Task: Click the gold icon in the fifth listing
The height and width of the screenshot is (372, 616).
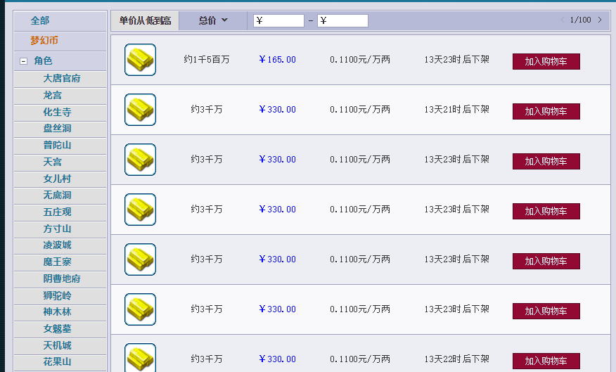Action: click(140, 259)
